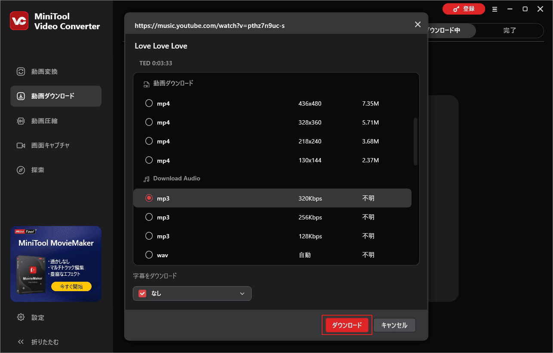
Task: Click the 328x360 resolution value
Action: tap(310, 122)
